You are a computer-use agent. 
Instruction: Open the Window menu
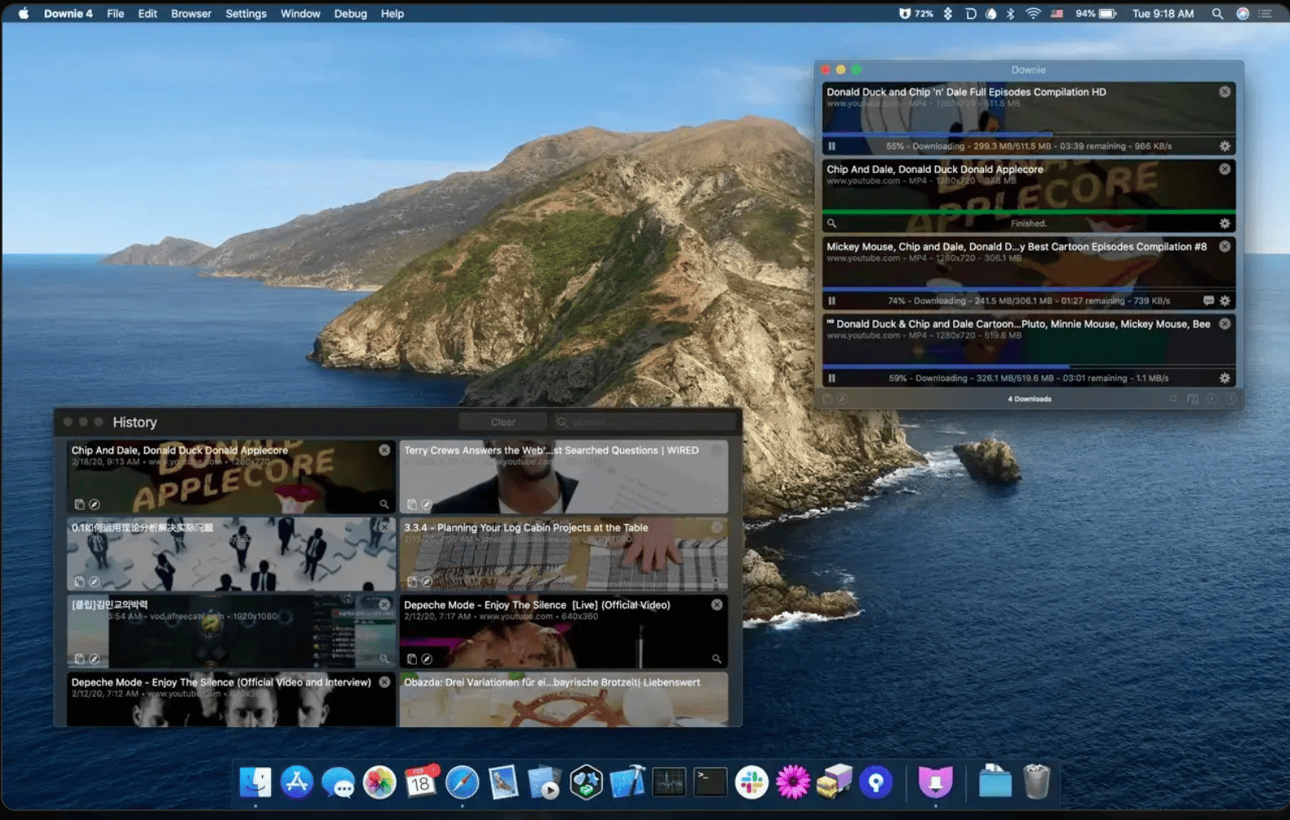(x=300, y=14)
